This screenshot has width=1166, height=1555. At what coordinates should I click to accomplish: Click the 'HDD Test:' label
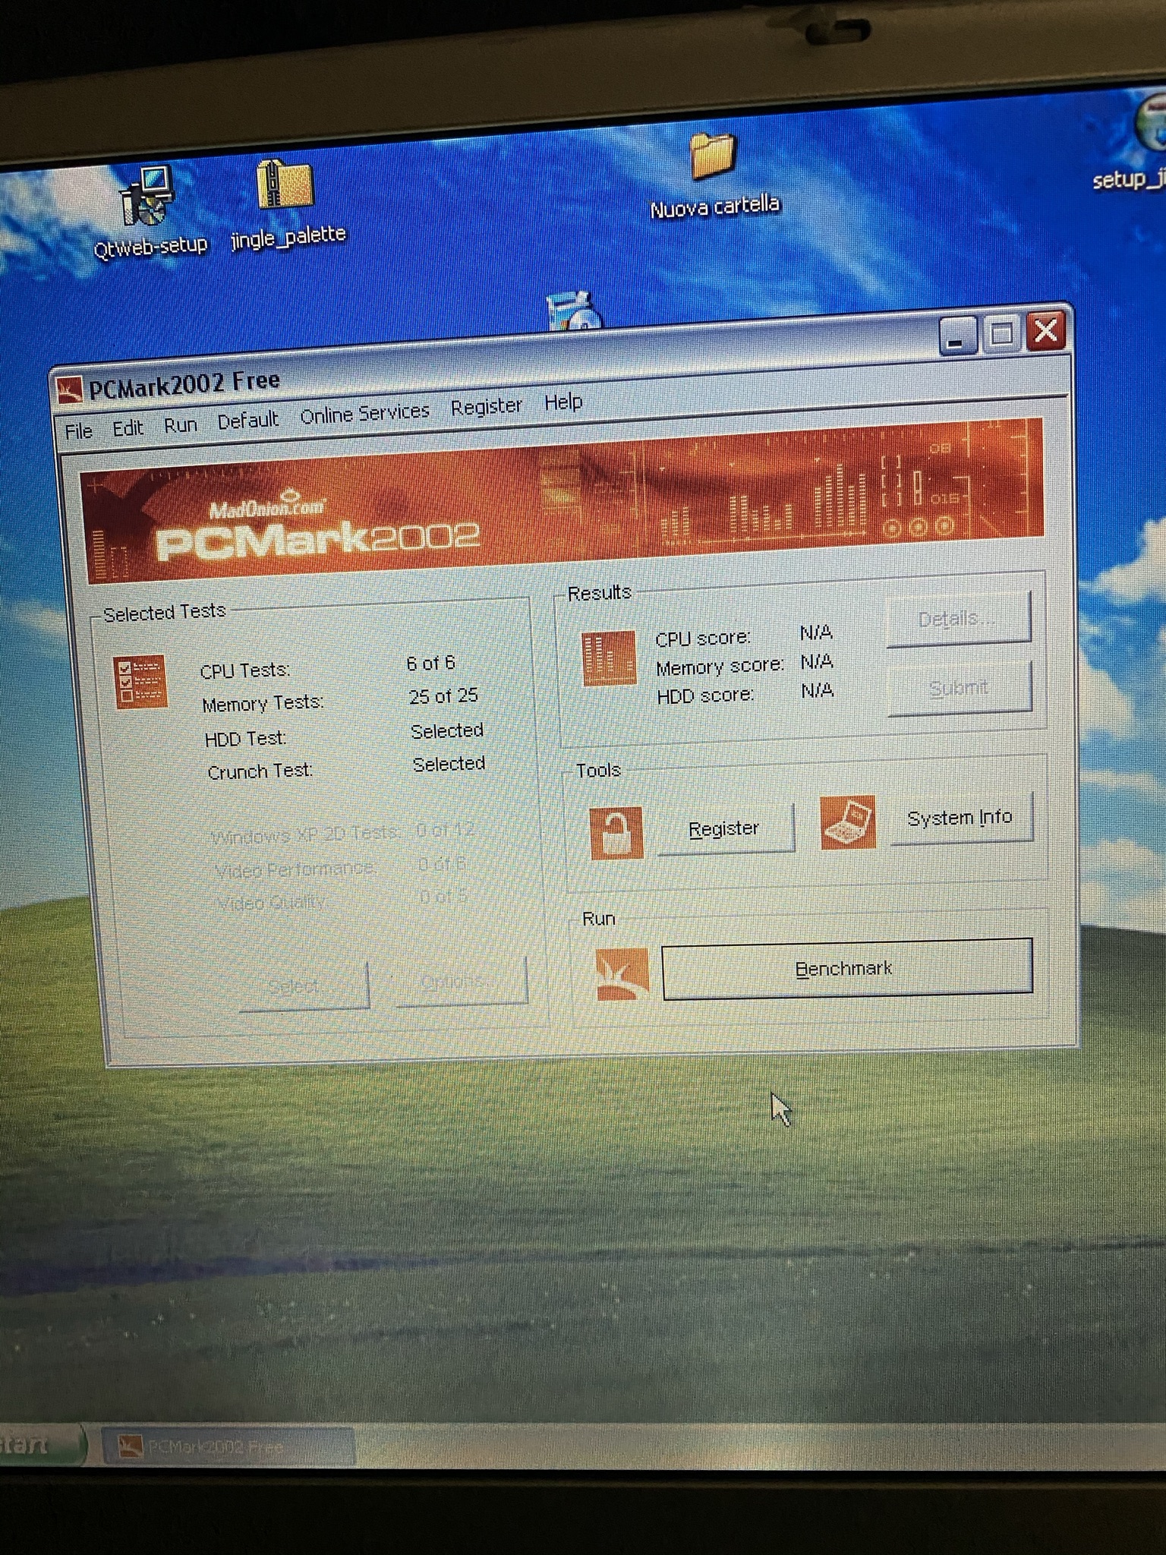coord(245,738)
